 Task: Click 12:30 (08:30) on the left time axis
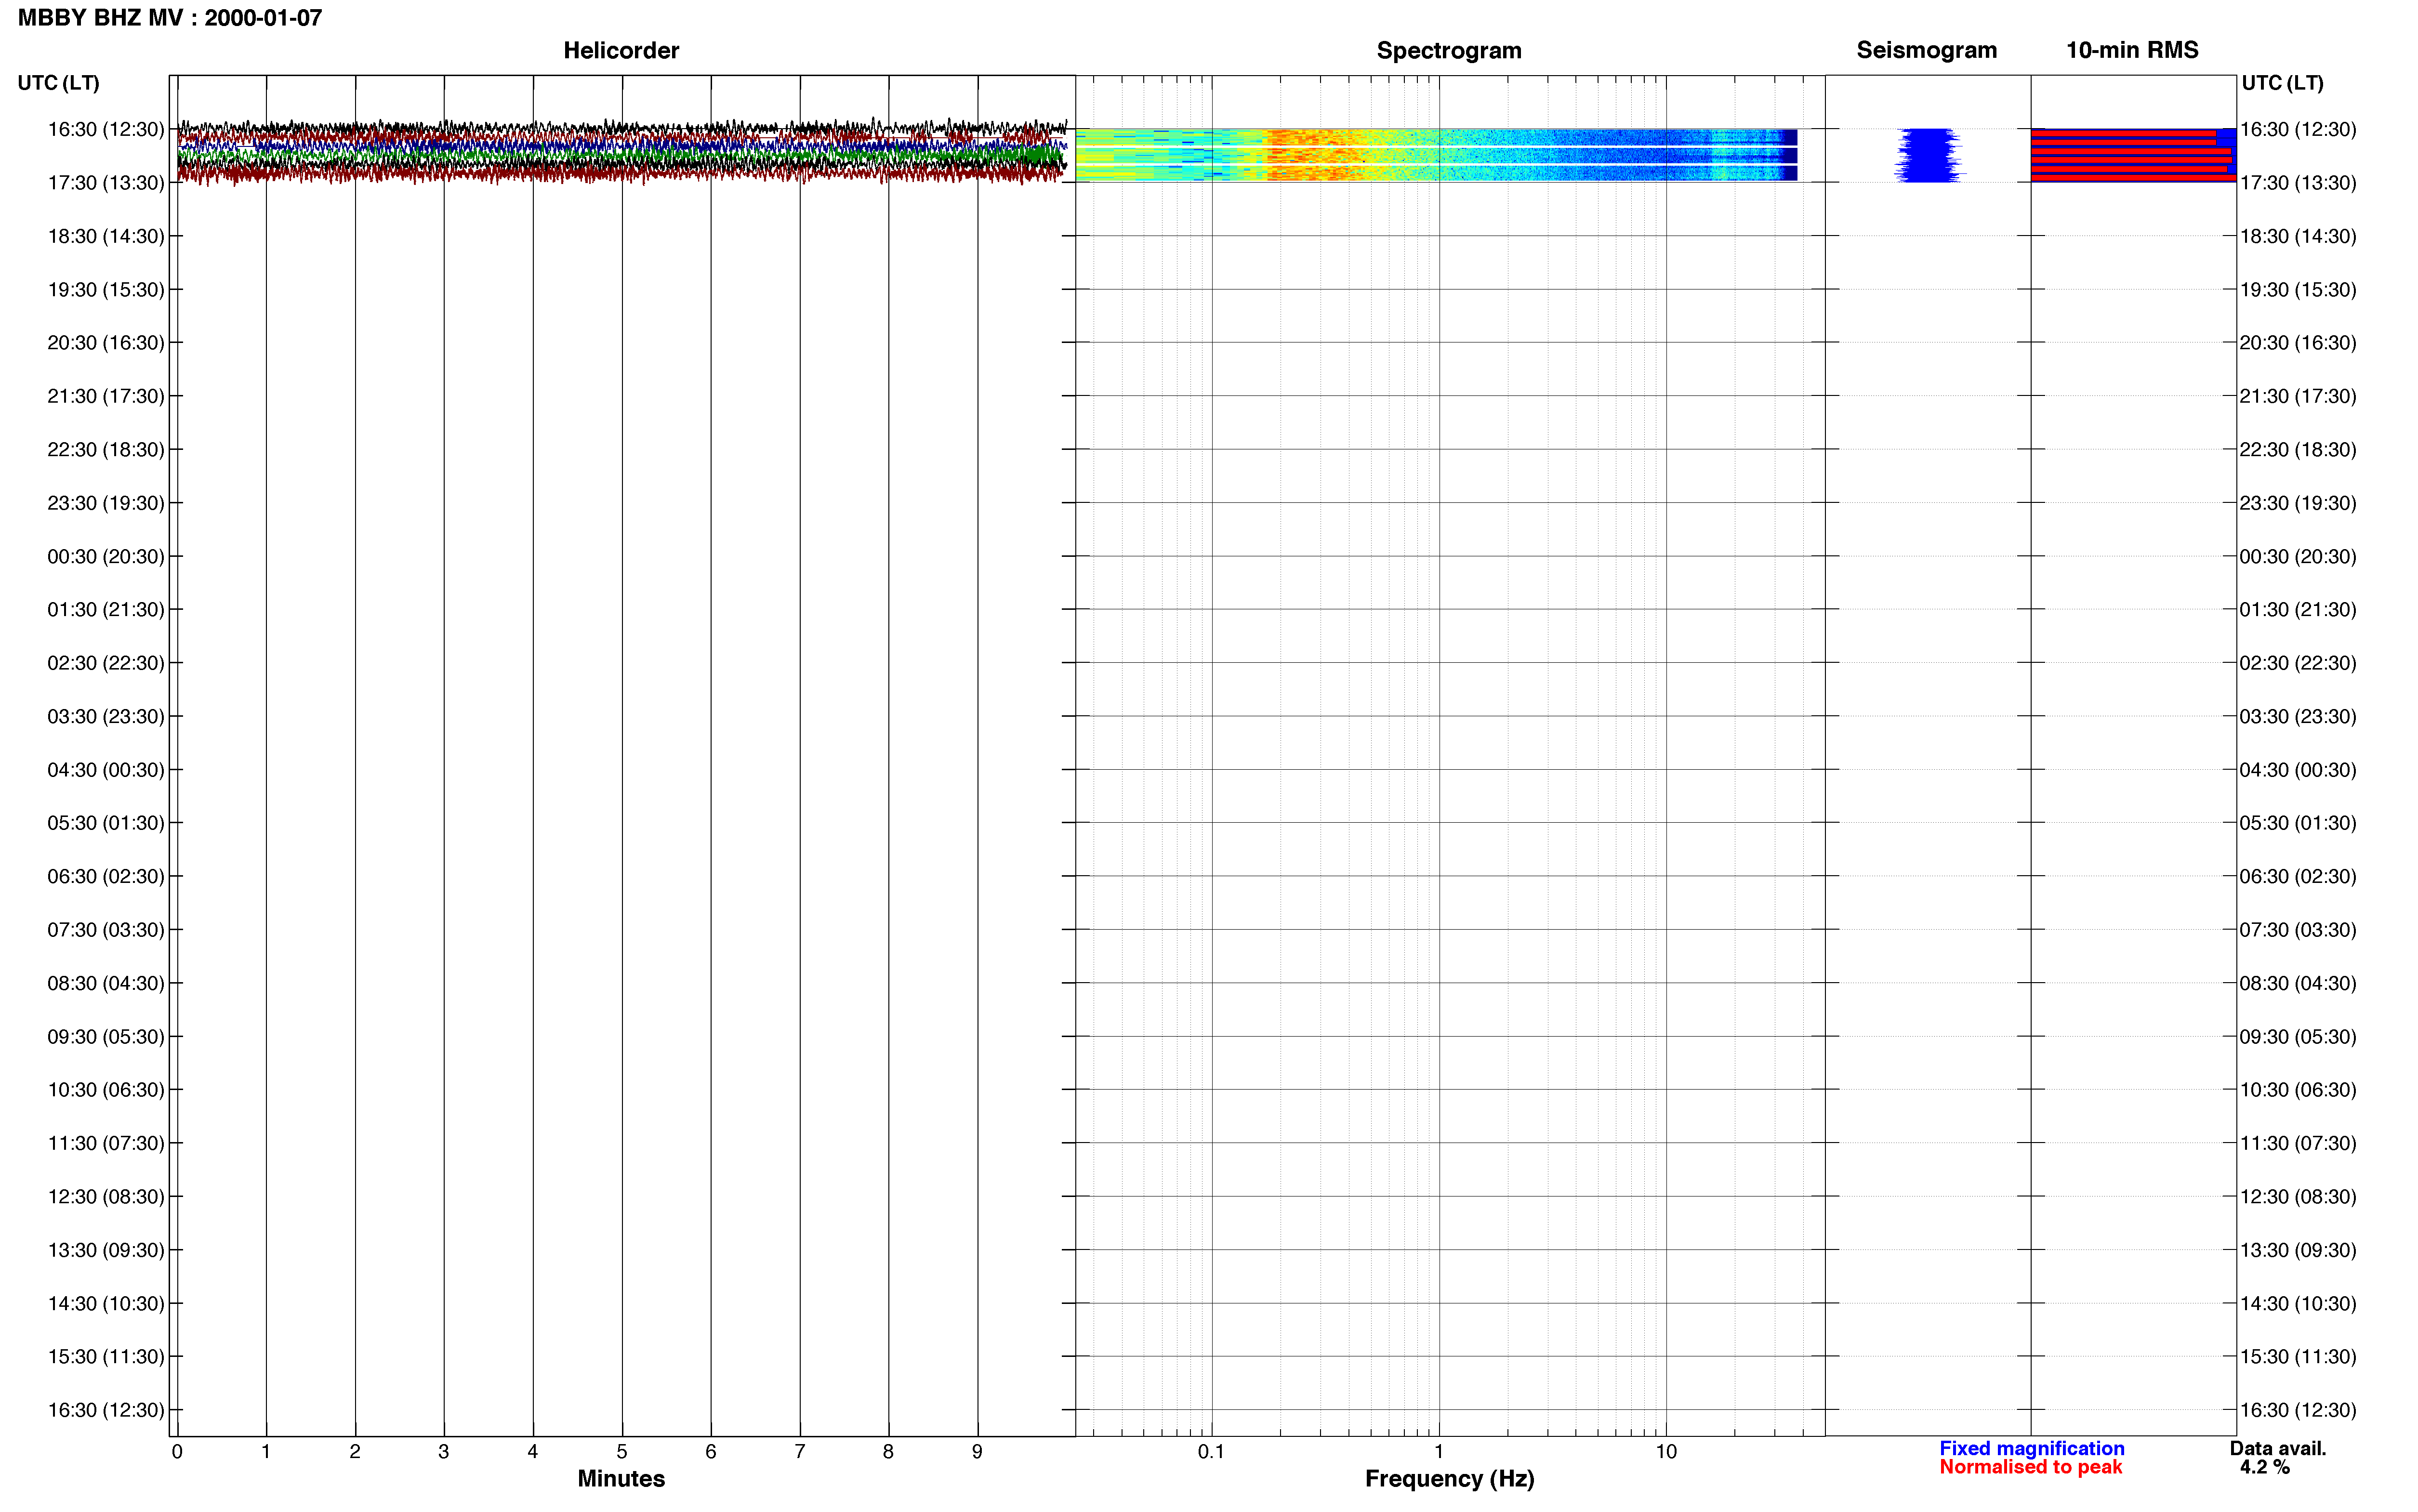[x=106, y=1196]
